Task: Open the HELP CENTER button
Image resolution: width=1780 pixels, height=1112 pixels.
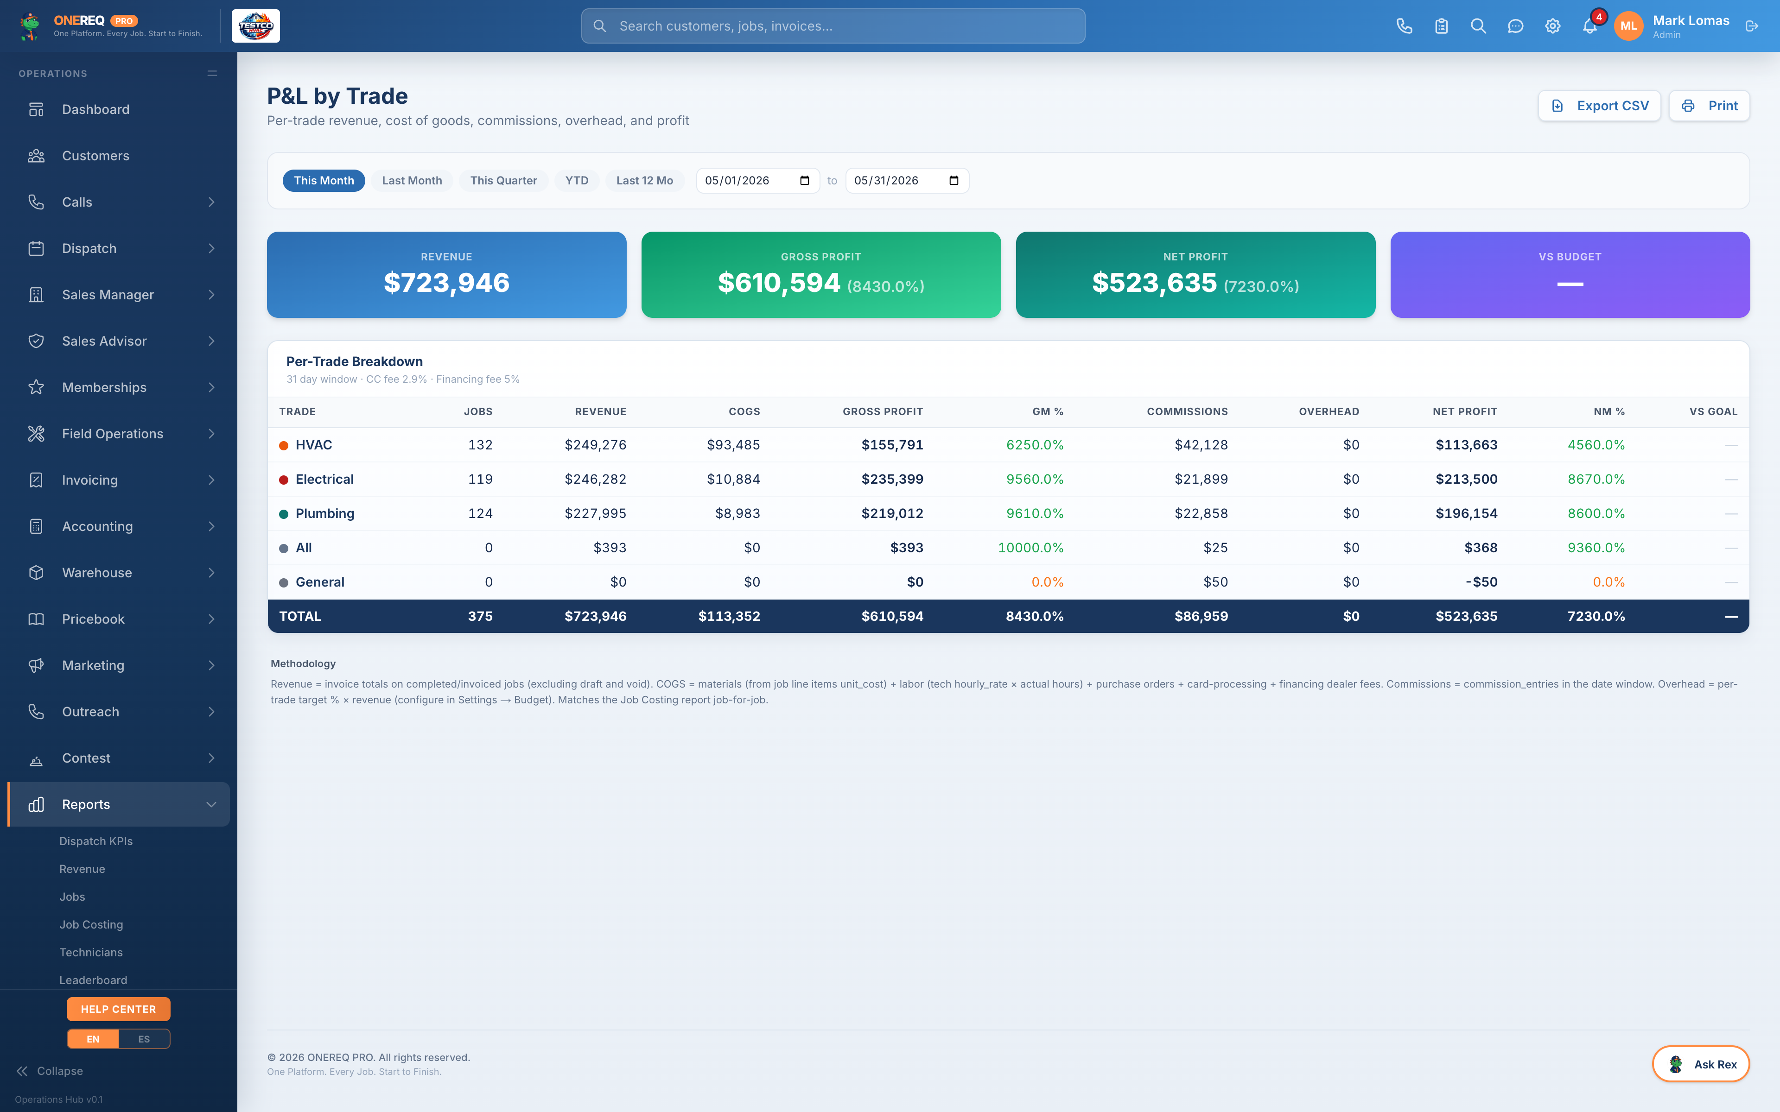Action: coord(118,1009)
